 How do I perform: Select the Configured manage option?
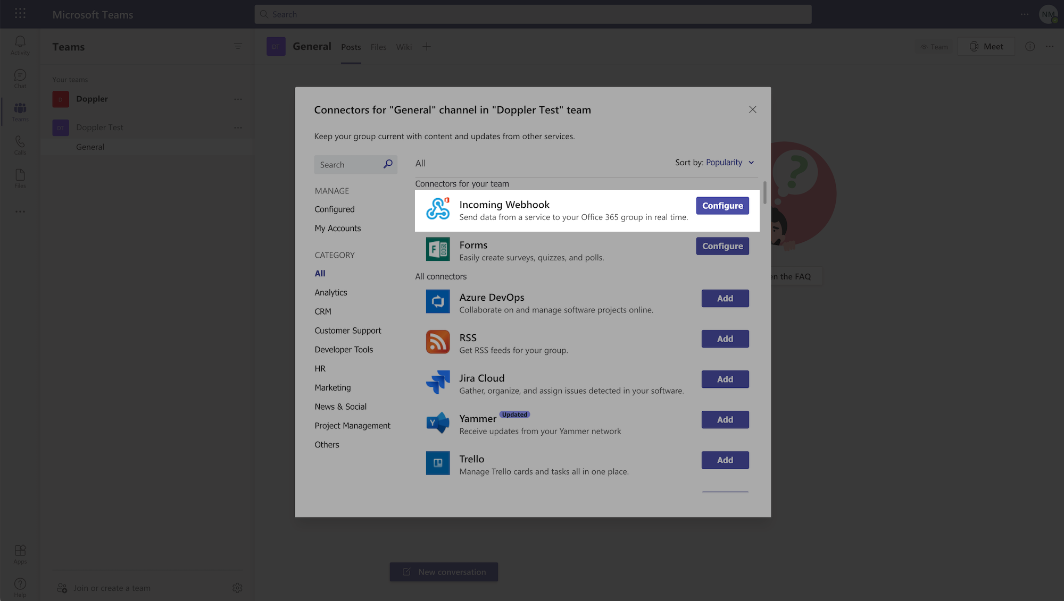click(x=334, y=209)
